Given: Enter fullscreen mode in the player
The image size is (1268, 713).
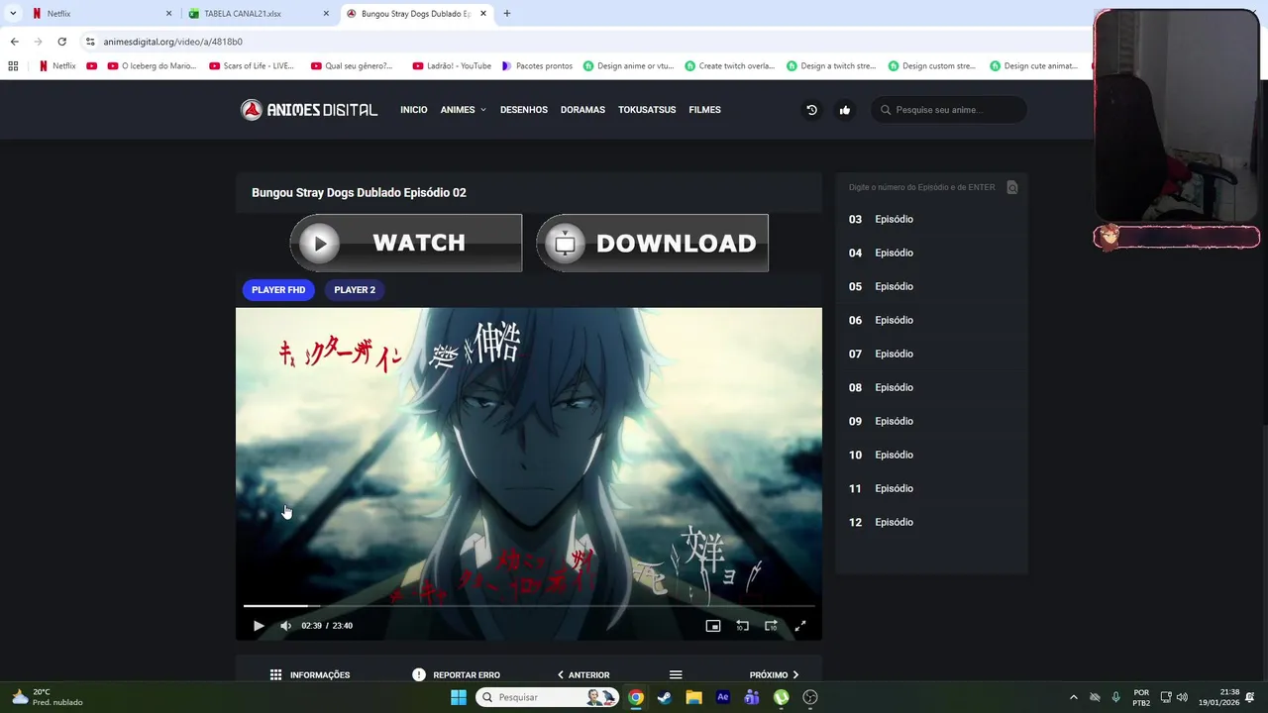Looking at the screenshot, I should pyautogui.click(x=800, y=626).
